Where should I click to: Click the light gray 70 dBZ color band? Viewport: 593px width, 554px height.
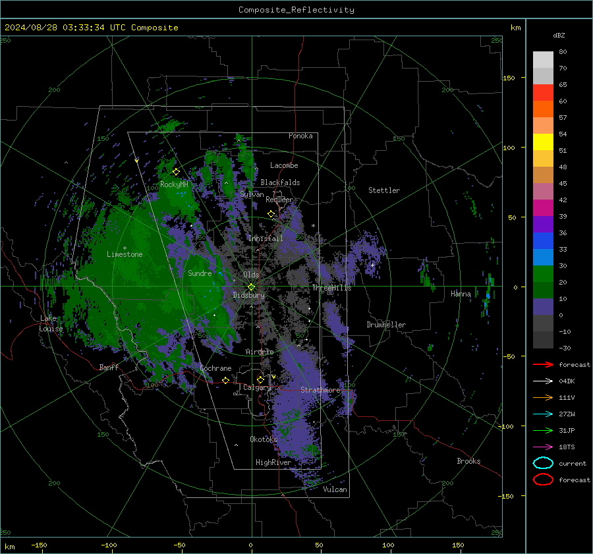(543, 60)
